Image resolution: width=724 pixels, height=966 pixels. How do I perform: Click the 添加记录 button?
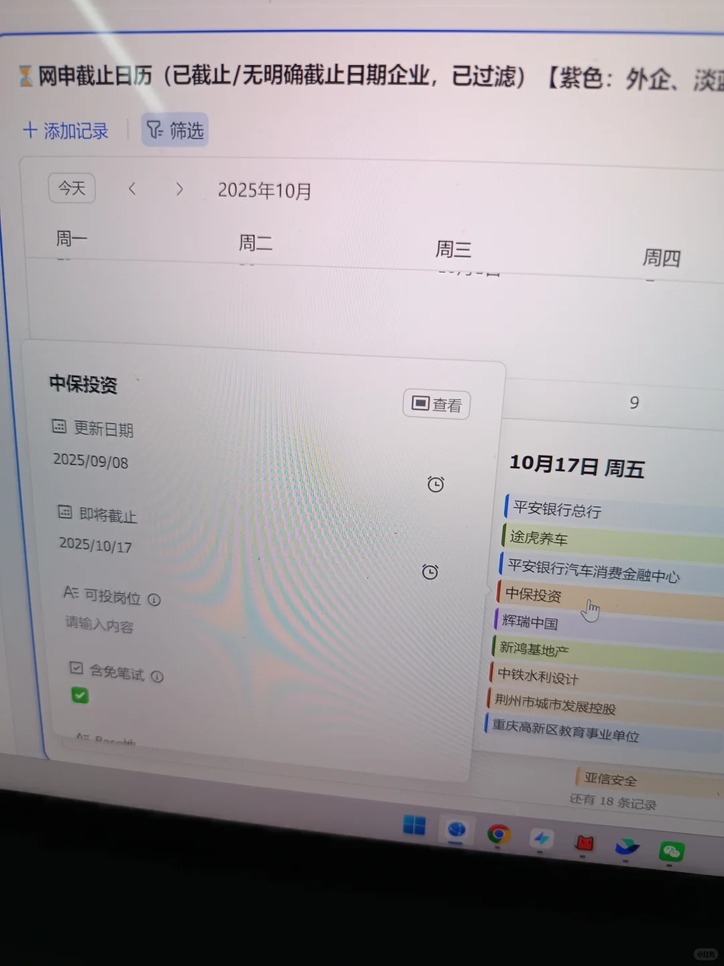coord(66,131)
